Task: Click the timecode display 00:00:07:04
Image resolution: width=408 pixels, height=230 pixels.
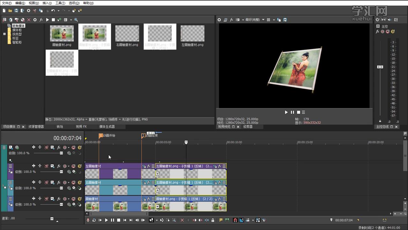Action: (67, 138)
